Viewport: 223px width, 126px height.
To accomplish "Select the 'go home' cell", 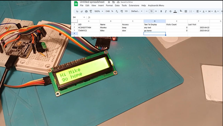I will [x=155, y=31].
